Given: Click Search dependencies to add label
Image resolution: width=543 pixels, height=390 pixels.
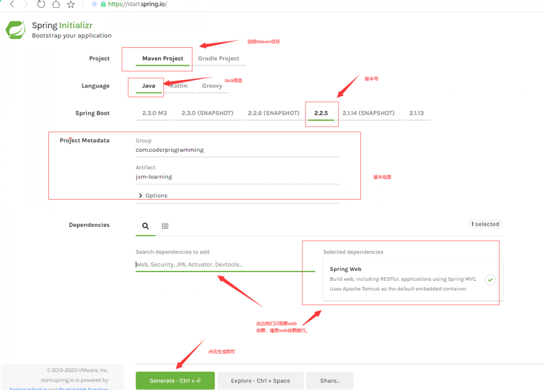Looking at the screenshot, I should tap(172, 252).
